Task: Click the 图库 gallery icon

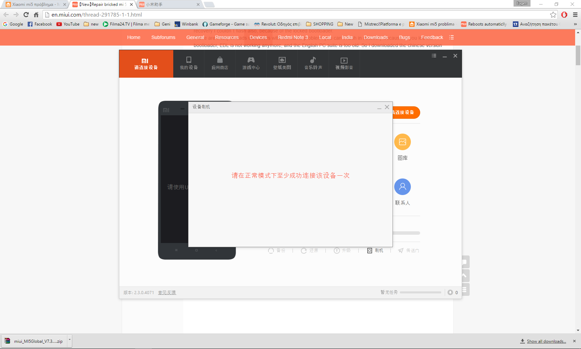Action: pos(402,142)
